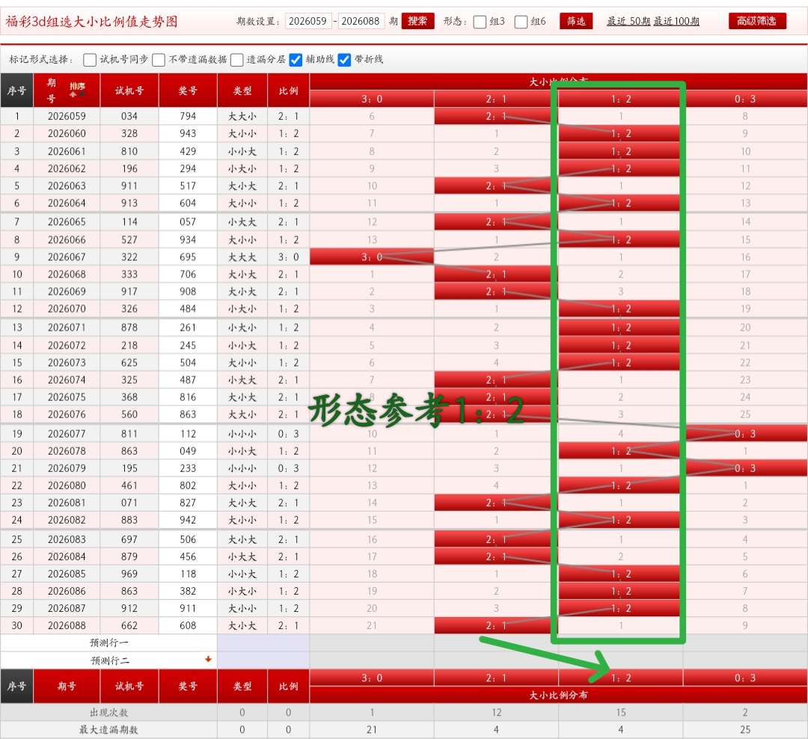Click the bottom 大小比例分布 header
This screenshot has width=808, height=739.
(x=559, y=695)
